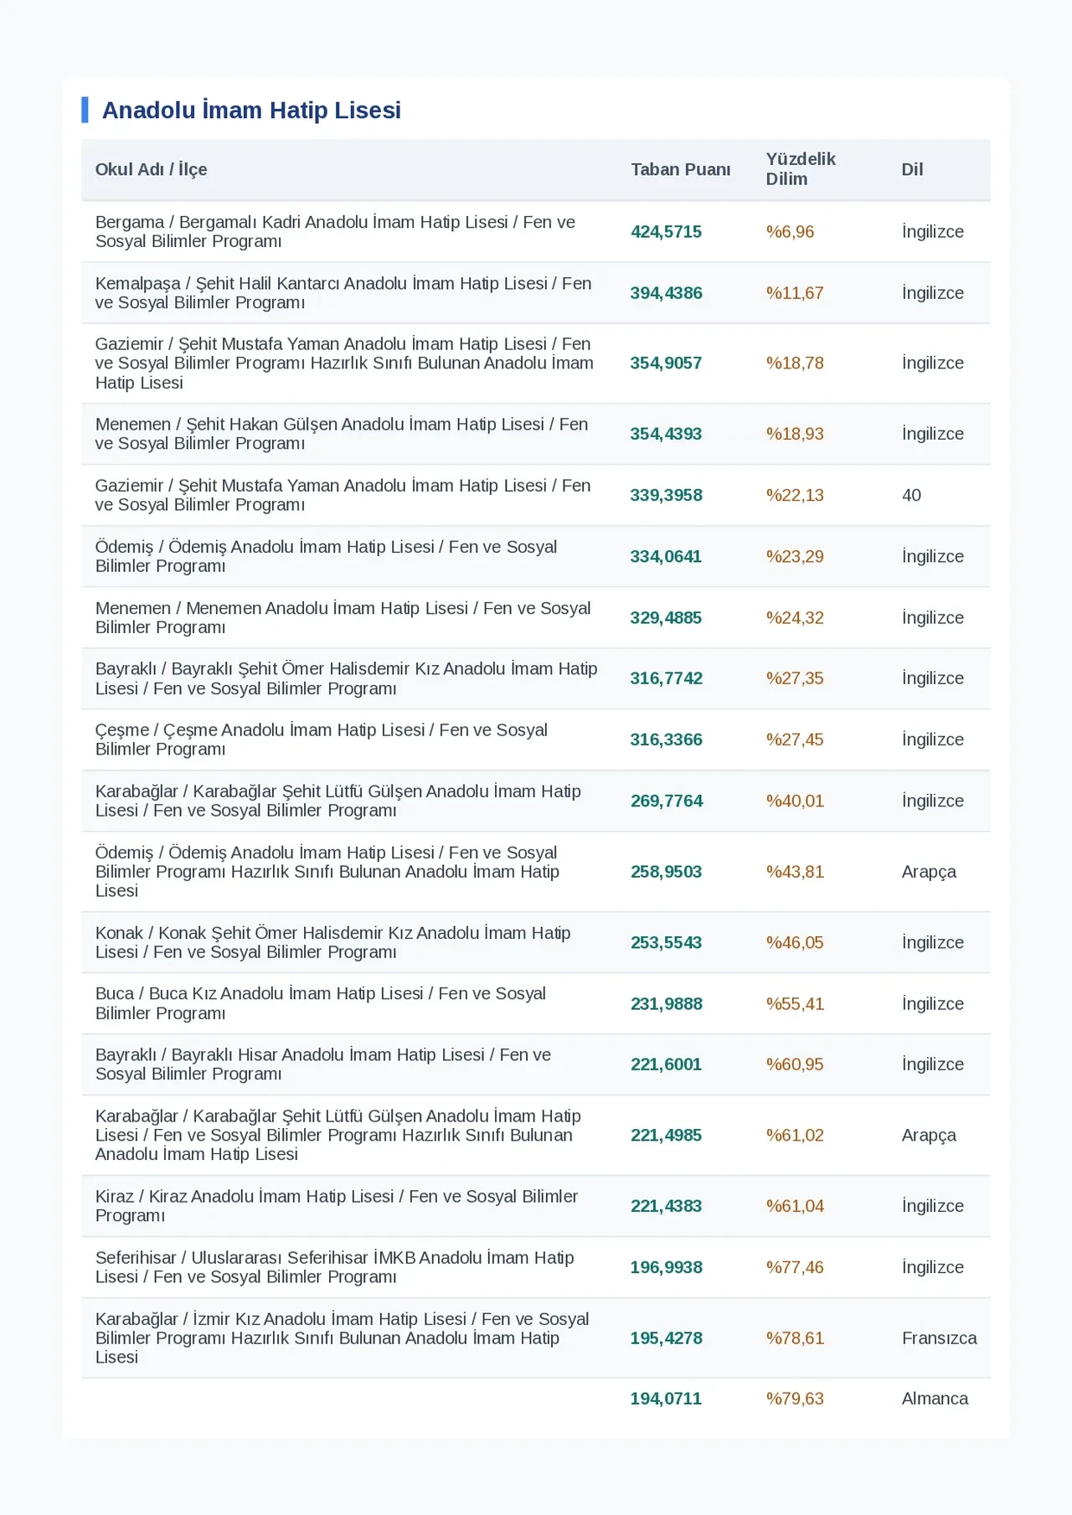Image resolution: width=1072 pixels, height=1515 pixels.
Task: Click the Buca Kız Anadolu İmam Hatip row
Action: [536, 1003]
